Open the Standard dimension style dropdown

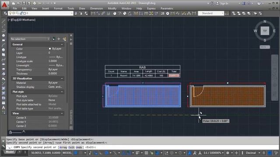point(211,13)
